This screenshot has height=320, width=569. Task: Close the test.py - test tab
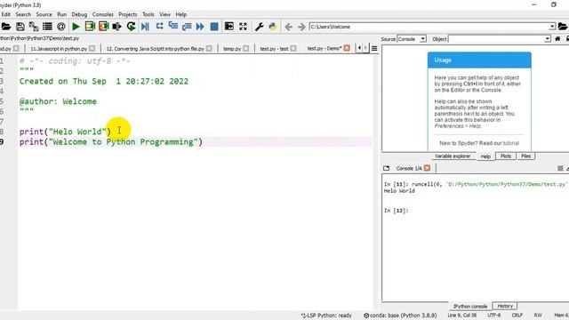(x=293, y=48)
